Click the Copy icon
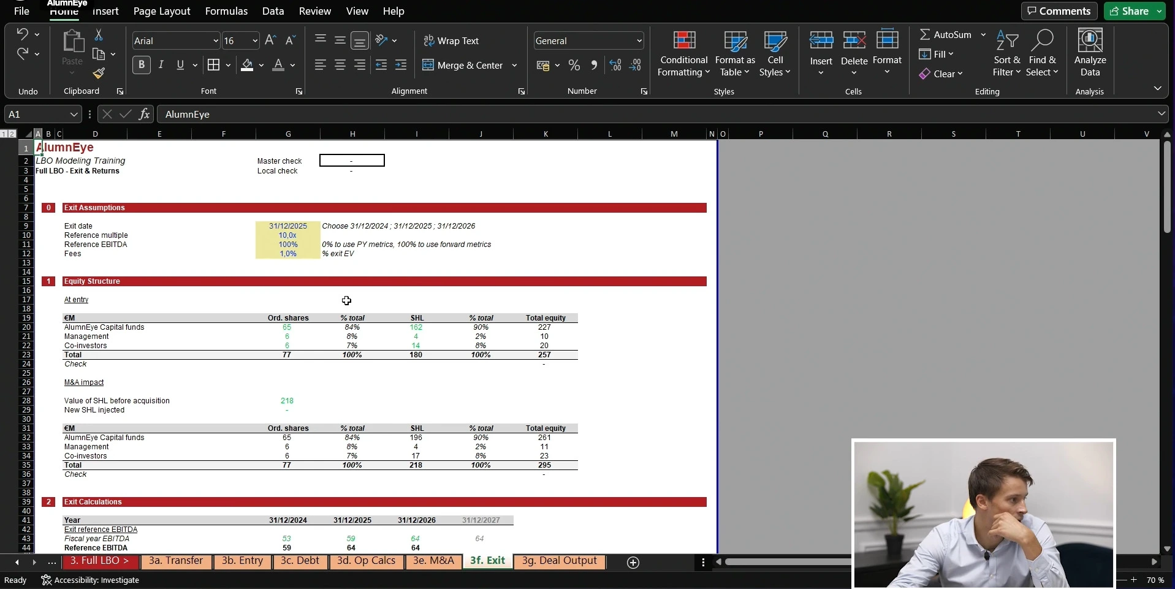 [x=99, y=54]
